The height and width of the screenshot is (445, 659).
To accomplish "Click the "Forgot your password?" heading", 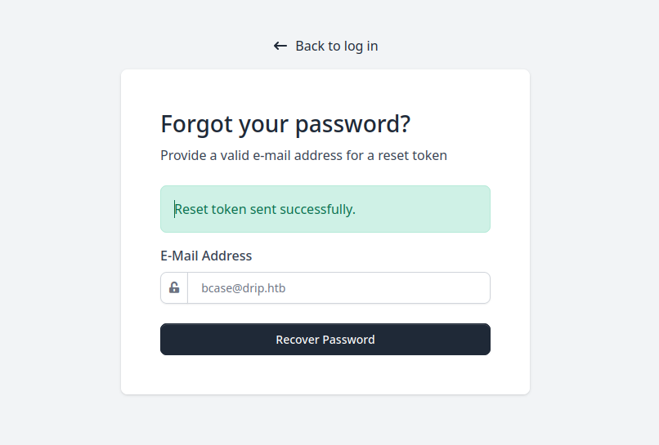I will [x=285, y=124].
